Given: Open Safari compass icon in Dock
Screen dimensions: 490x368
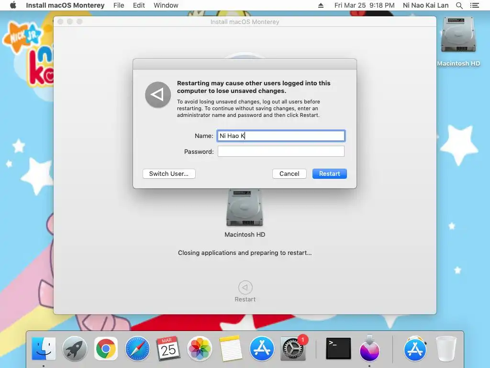Looking at the screenshot, I should coord(137,349).
